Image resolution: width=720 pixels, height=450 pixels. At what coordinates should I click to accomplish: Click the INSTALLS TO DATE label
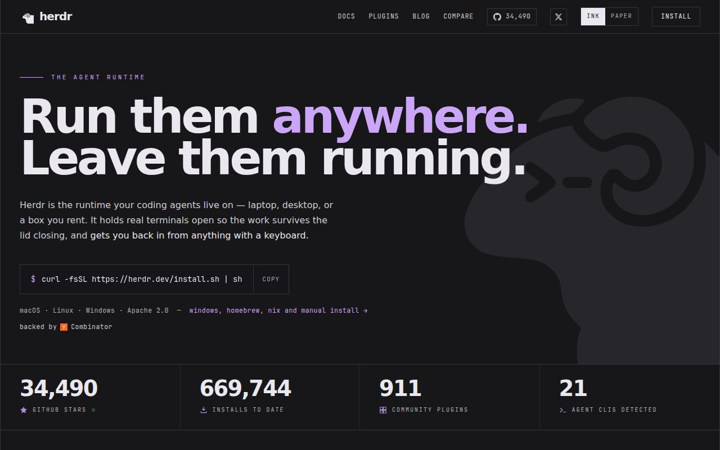click(248, 410)
